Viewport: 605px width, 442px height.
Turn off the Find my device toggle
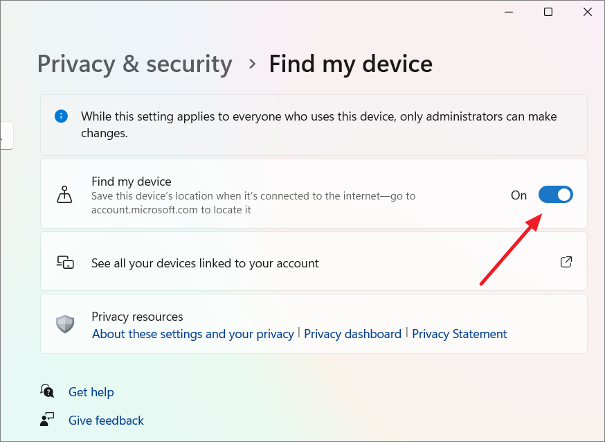pos(556,195)
